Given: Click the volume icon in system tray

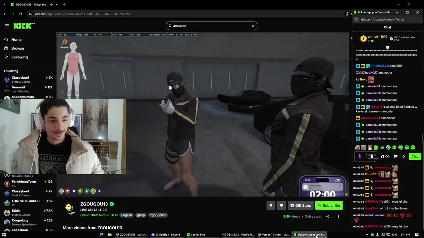Looking at the screenshot, I should [383, 235].
